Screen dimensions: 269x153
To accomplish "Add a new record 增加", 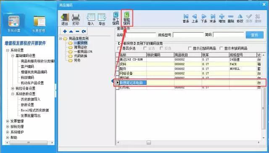I will point(222,18).
